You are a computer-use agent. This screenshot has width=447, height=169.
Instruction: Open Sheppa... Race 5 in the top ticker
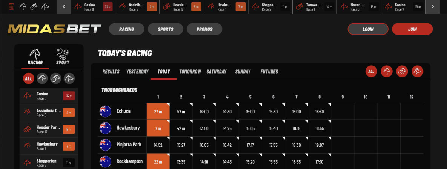tap(270, 7)
